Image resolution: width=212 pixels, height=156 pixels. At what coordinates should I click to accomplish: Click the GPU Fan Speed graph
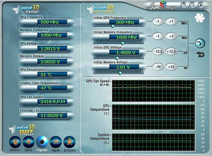click(x=153, y=91)
